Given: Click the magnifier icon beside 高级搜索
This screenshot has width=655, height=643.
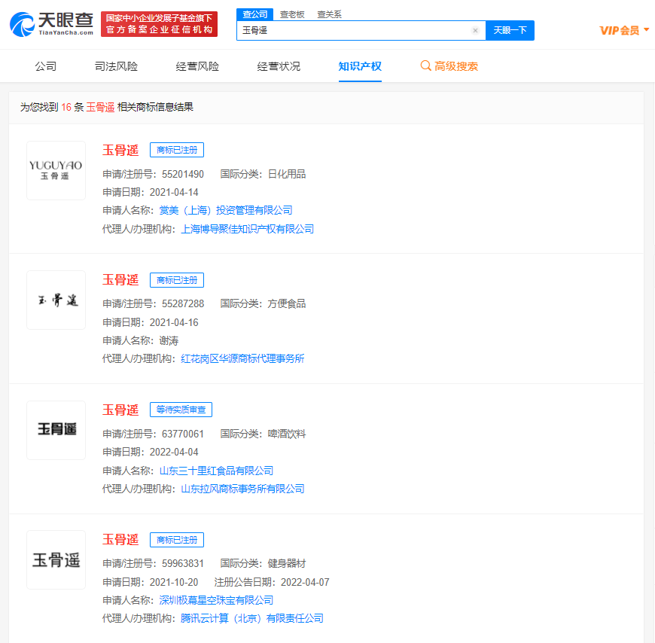Looking at the screenshot, I should (425, 66).
